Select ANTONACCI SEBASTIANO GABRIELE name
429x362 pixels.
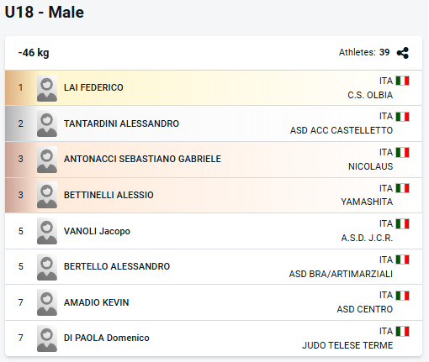point(142,159)
